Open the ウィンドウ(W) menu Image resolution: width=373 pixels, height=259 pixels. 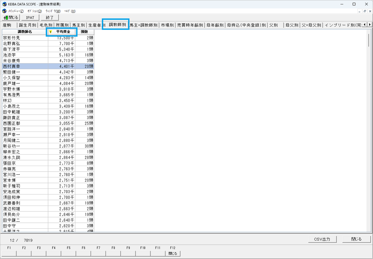(x=53, y=11)
